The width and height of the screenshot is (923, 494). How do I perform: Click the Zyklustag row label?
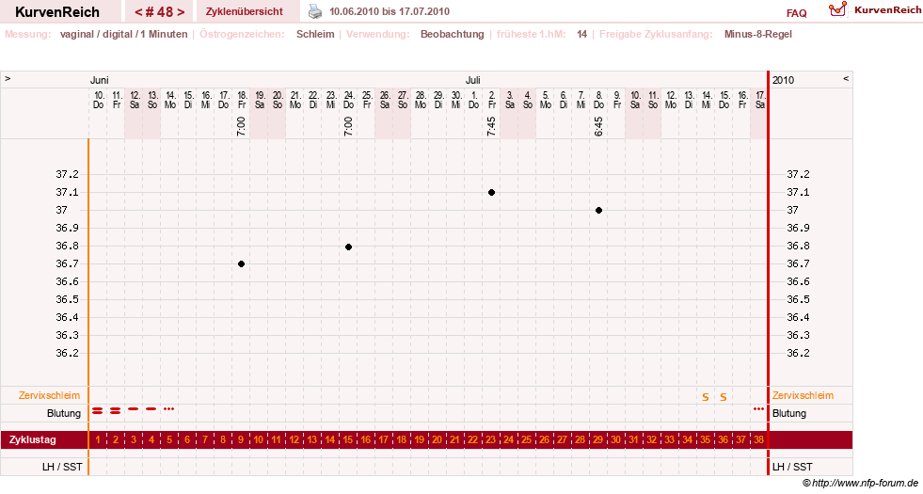(32, 439)
